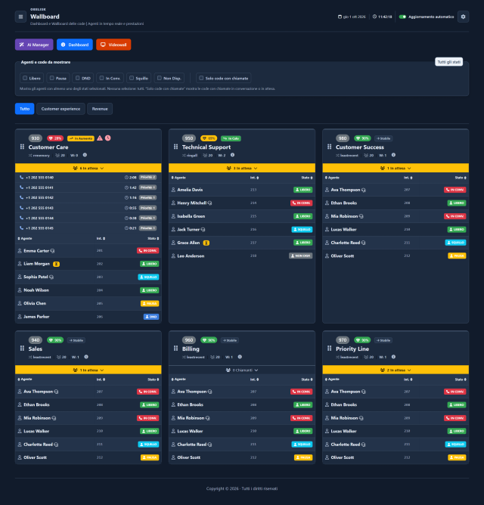Select the Tutto tab

coord(24,109)
